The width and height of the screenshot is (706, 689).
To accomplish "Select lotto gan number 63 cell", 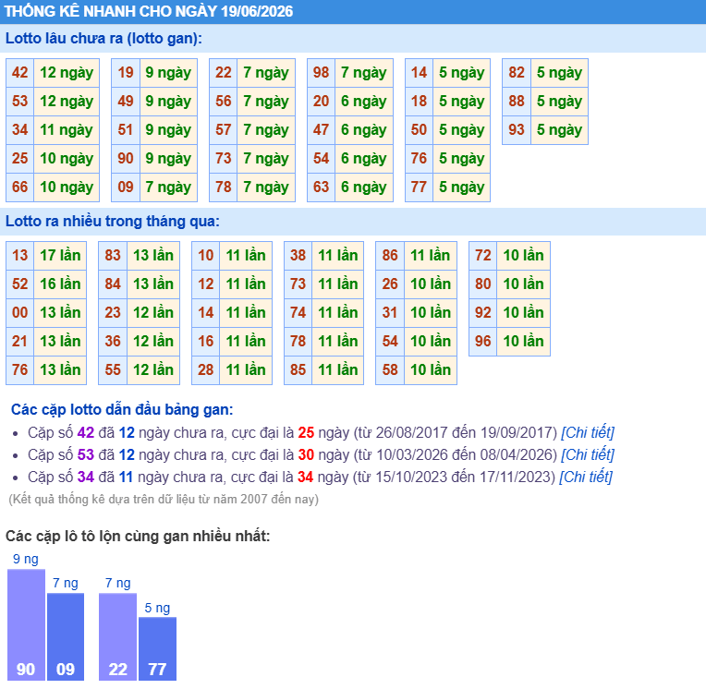I will [x=321, y=187].
